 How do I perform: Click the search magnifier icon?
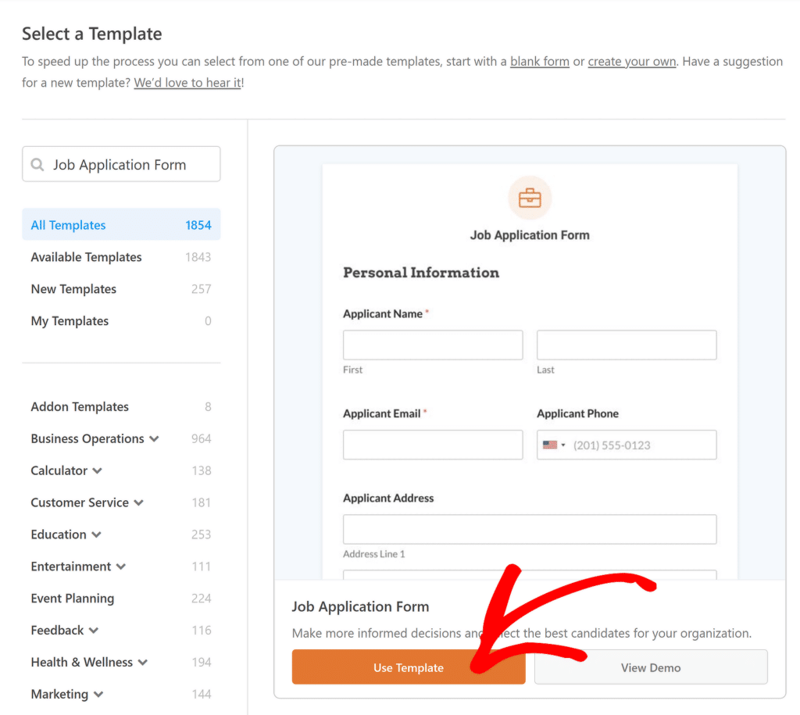37,164
